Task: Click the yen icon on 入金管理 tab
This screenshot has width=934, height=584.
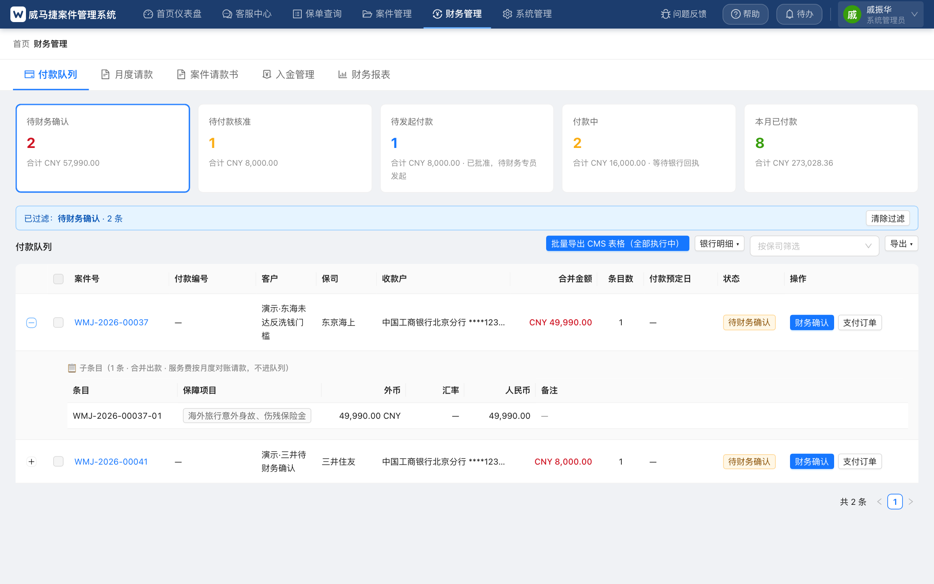Action: point(267,74)
